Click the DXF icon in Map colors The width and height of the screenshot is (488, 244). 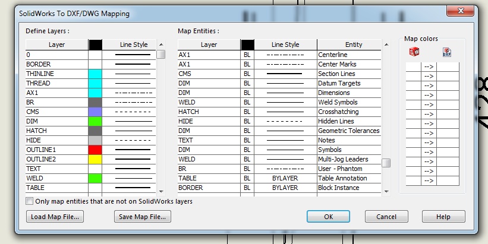(447, 52)
